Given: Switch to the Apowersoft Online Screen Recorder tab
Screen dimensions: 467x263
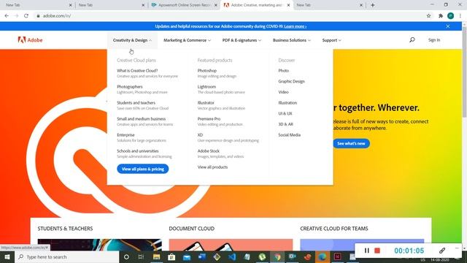Looking at the screenshot, I should 184,5.
